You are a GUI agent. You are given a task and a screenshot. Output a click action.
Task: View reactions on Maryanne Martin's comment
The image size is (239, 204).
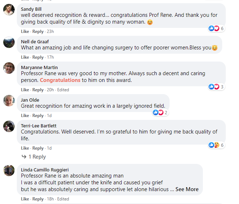216,87
